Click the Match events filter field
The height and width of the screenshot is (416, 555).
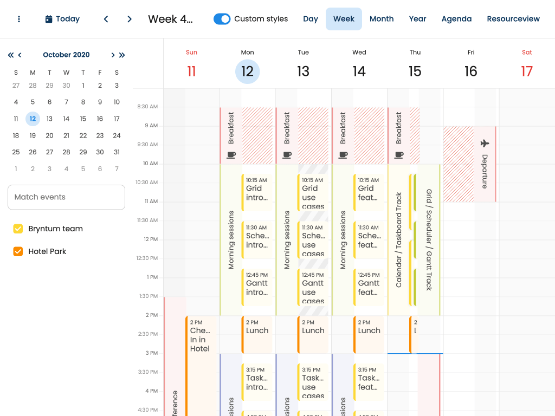pos(66,197)
